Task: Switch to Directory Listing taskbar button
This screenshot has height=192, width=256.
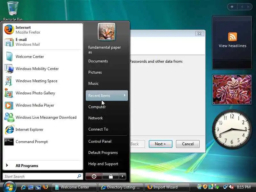Action: click(x=121, y=187)
